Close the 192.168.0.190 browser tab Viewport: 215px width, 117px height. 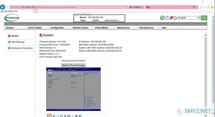click(32, 11)
